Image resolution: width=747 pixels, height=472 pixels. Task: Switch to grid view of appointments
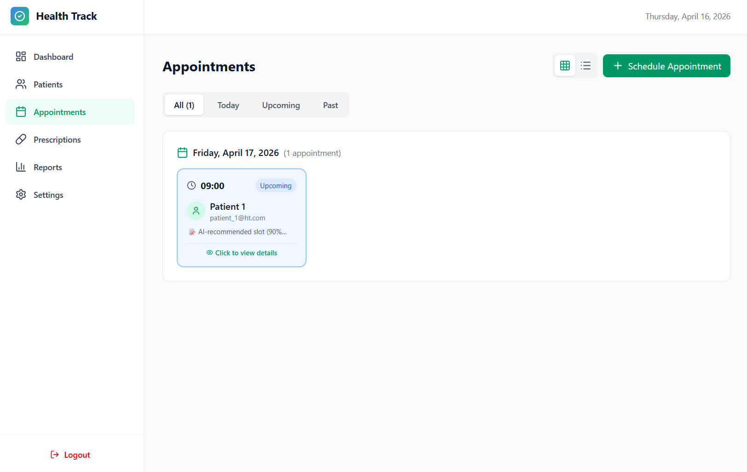pos(565,65)
